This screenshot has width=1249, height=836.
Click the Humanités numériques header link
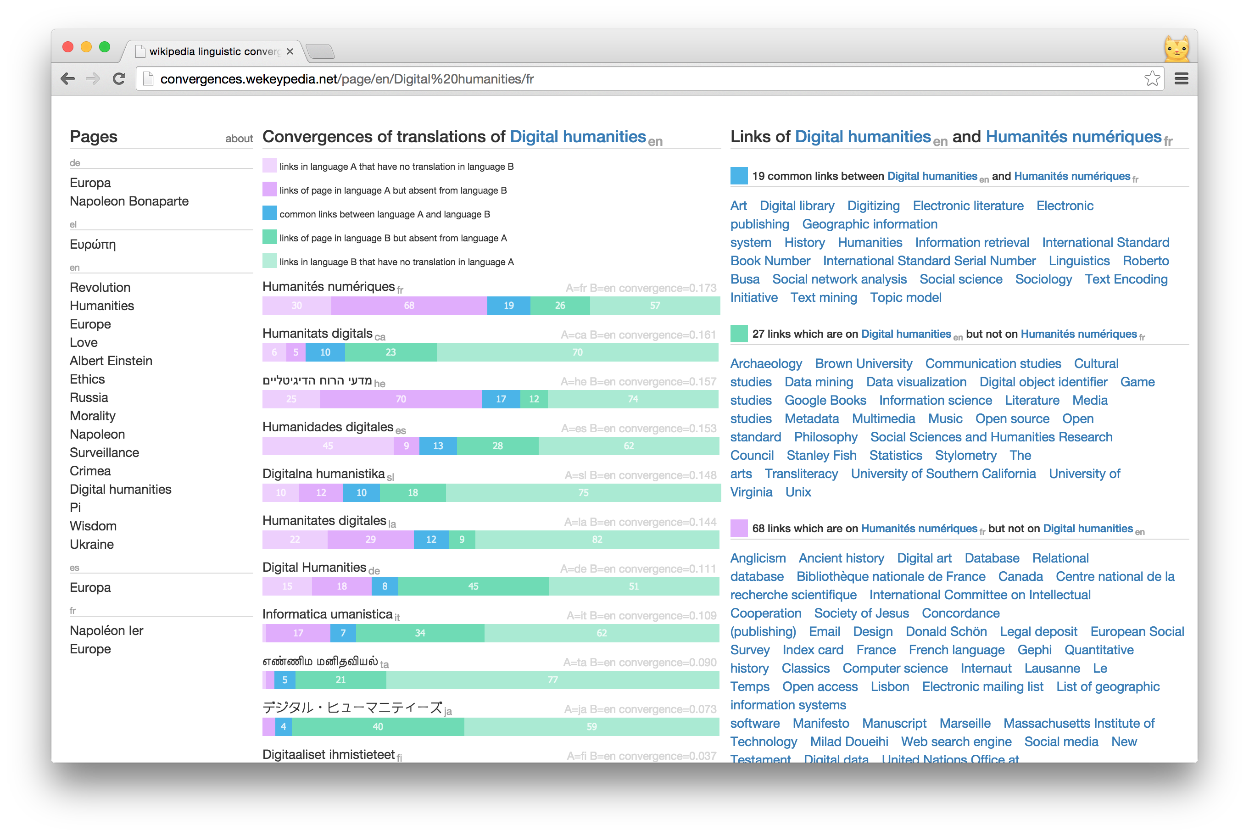pyautogui.click(x=1073, y=136)
